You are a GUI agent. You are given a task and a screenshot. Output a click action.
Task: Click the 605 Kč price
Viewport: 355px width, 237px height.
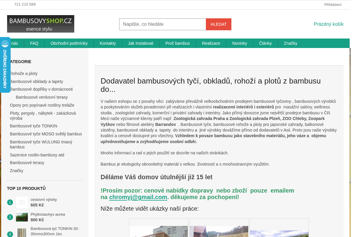[x=37, y=205]
